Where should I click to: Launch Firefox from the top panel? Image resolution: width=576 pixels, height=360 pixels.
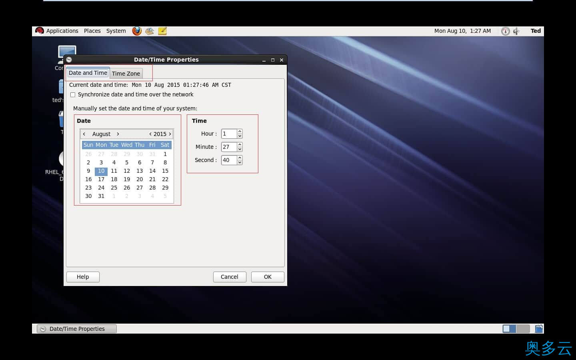point(137,31)
